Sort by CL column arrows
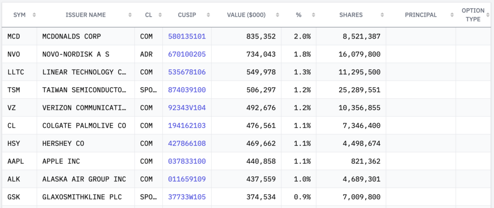 [160, 15]
